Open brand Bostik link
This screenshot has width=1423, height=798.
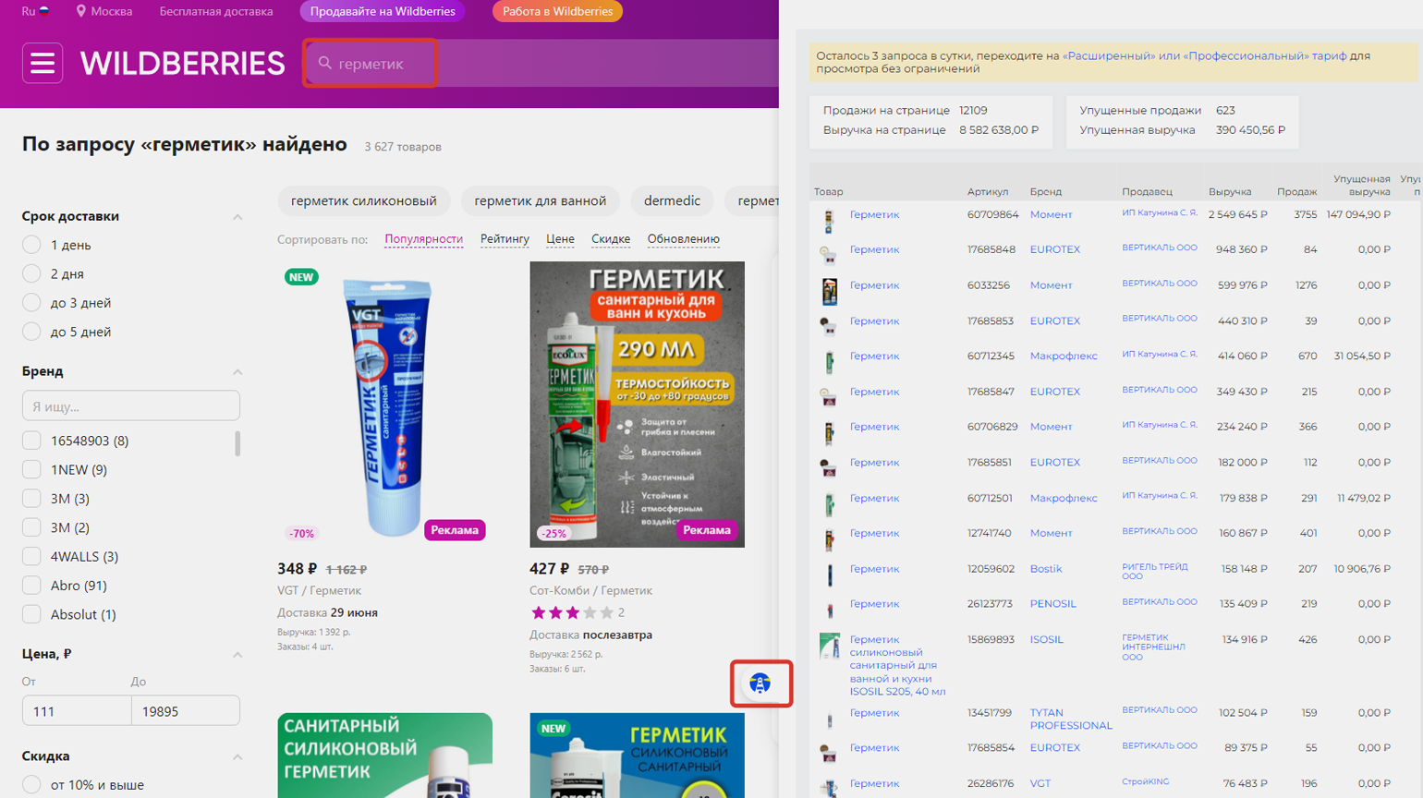coord(1046,569)
